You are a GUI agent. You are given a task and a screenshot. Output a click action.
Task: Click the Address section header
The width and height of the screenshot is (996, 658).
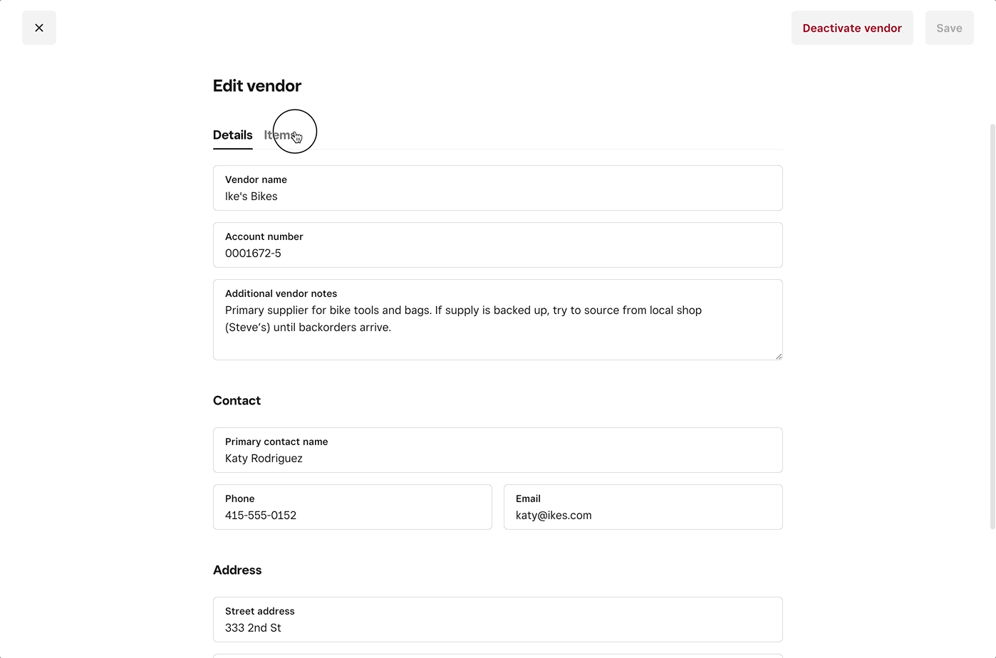click(237, 570)
